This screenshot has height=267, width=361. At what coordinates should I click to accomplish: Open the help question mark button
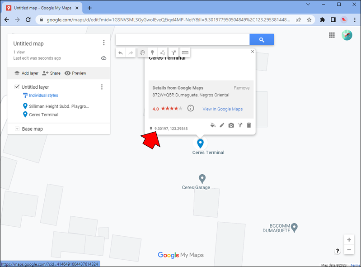point(338,251)
